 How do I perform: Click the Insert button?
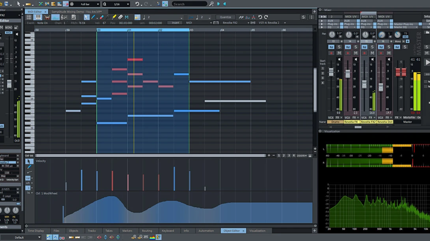tap(176, 23)
